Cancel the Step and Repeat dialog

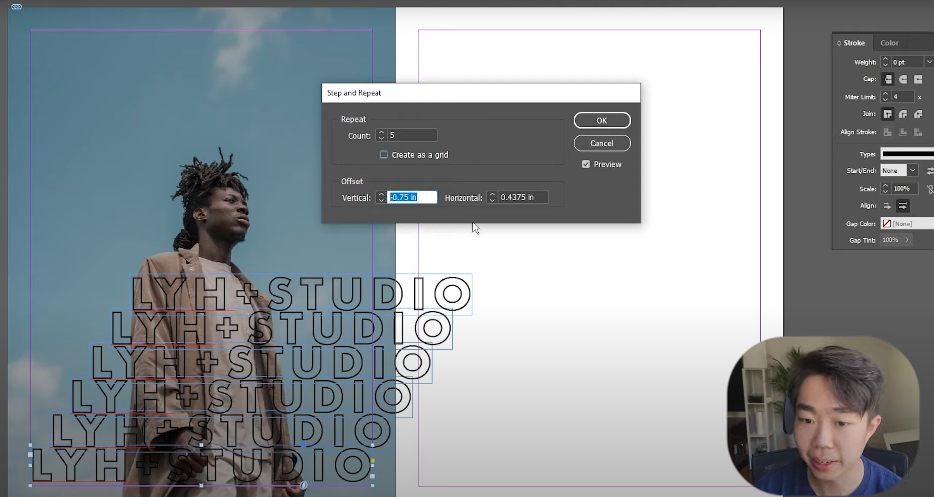coord(602,143)
